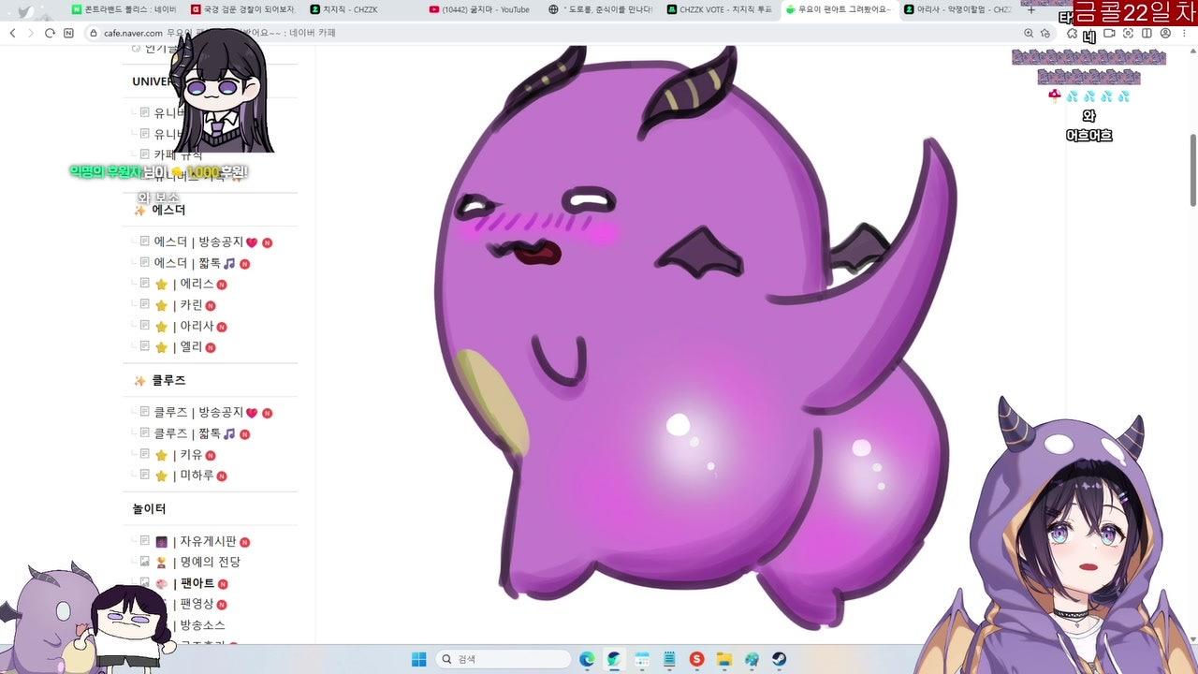This screenshot has width=1198, height=674.
Task: Open the browser profile account icon
Action: pos(1165,33)
